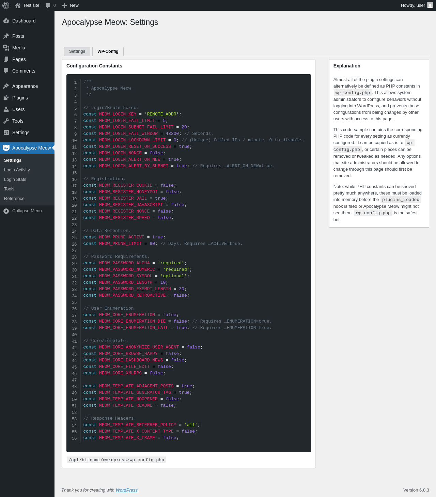Click the wp-config.php file path text
The image size is (436, 497).
tap(116, 460)
